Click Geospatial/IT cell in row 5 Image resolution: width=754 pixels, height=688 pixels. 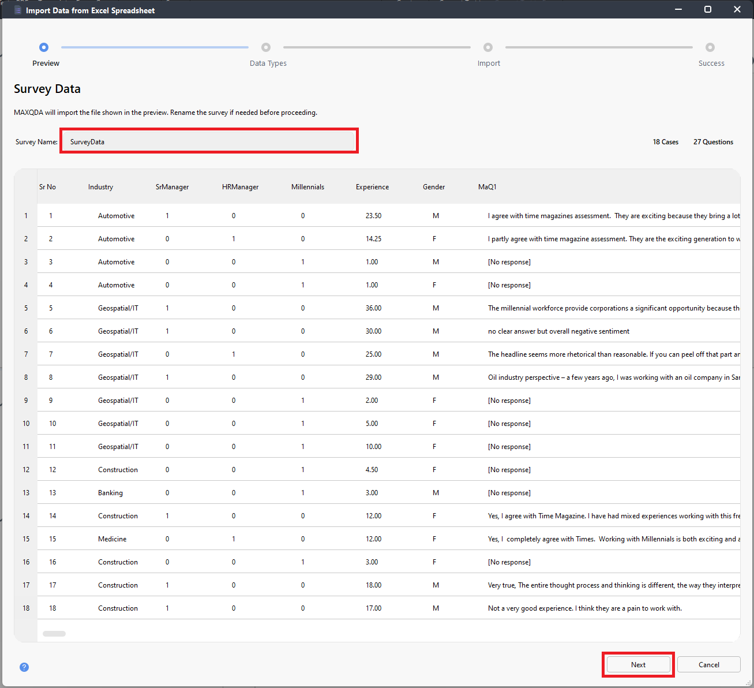[x=118, y=308]
